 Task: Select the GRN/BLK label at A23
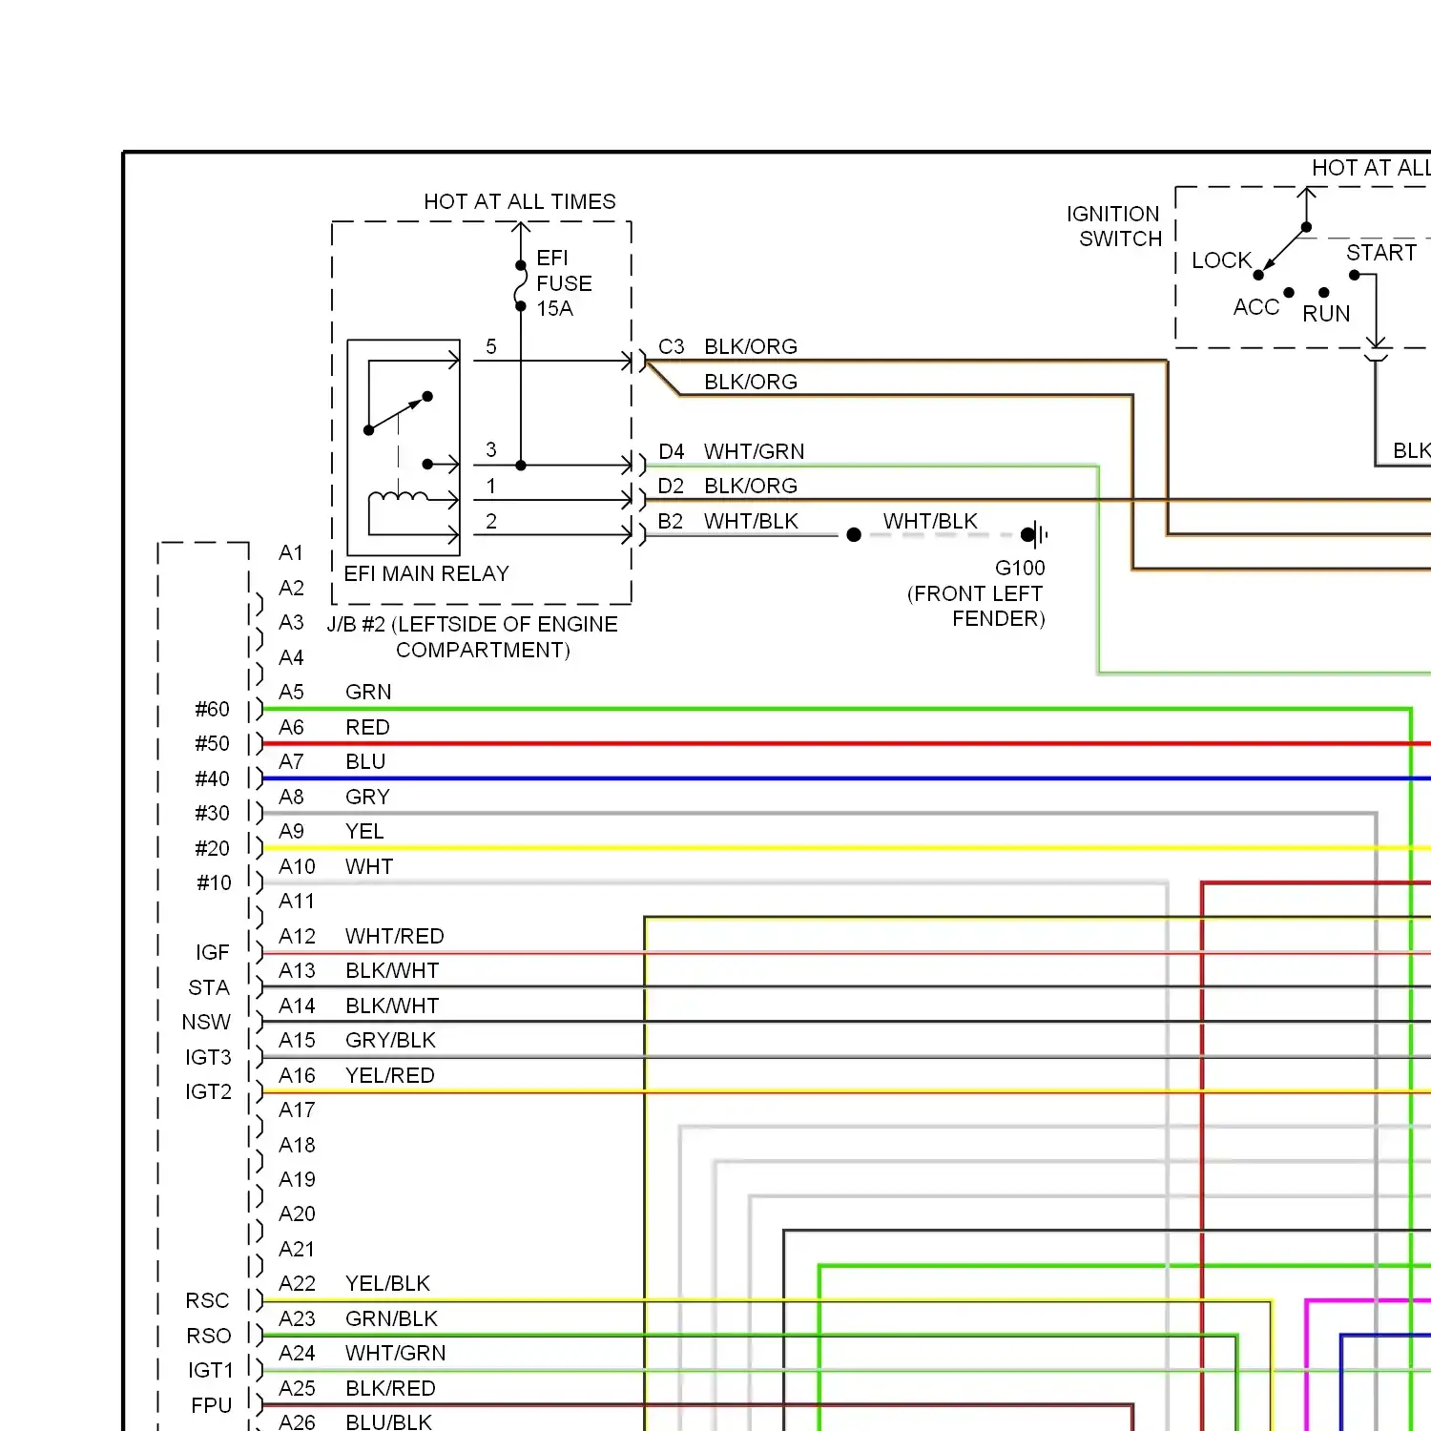[391, 1318]
